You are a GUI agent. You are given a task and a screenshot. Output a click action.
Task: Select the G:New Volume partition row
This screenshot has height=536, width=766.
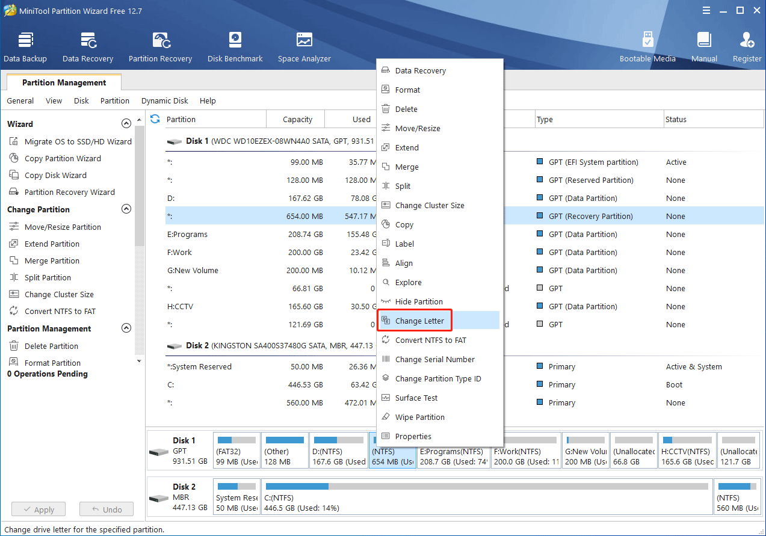463,270
